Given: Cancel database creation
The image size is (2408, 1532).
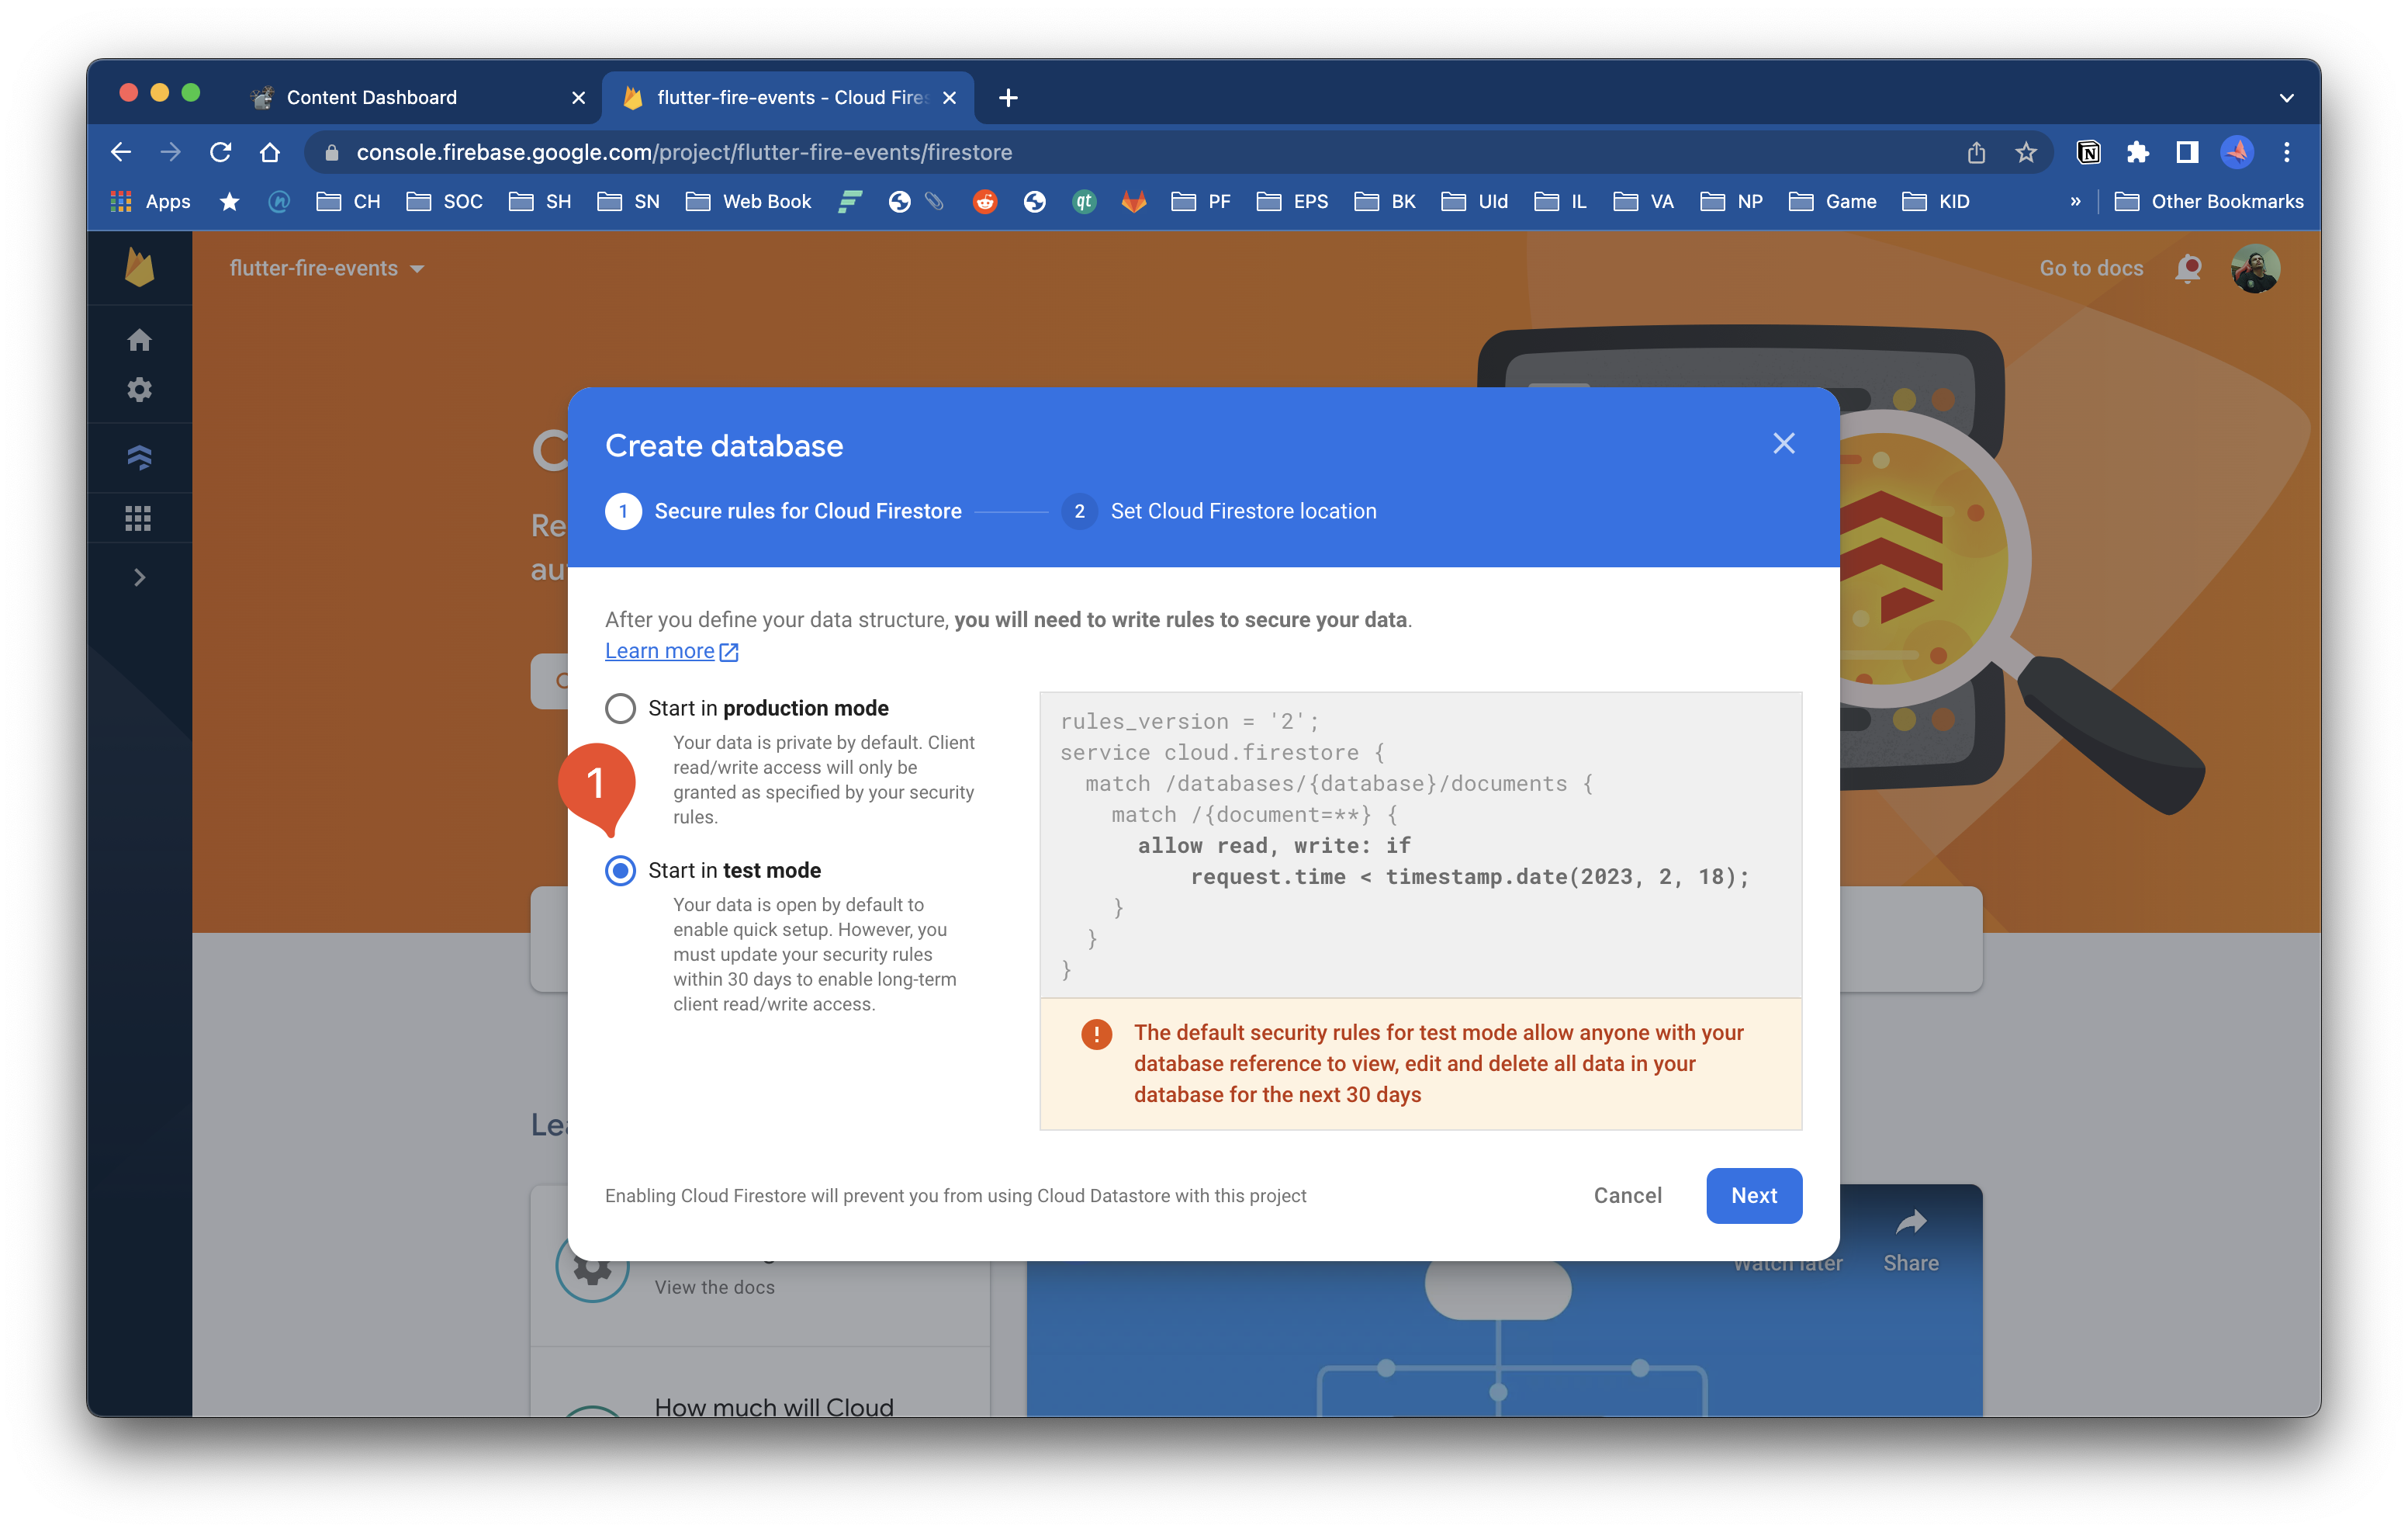Looking at the screenshot, I should [1627, 1196].
